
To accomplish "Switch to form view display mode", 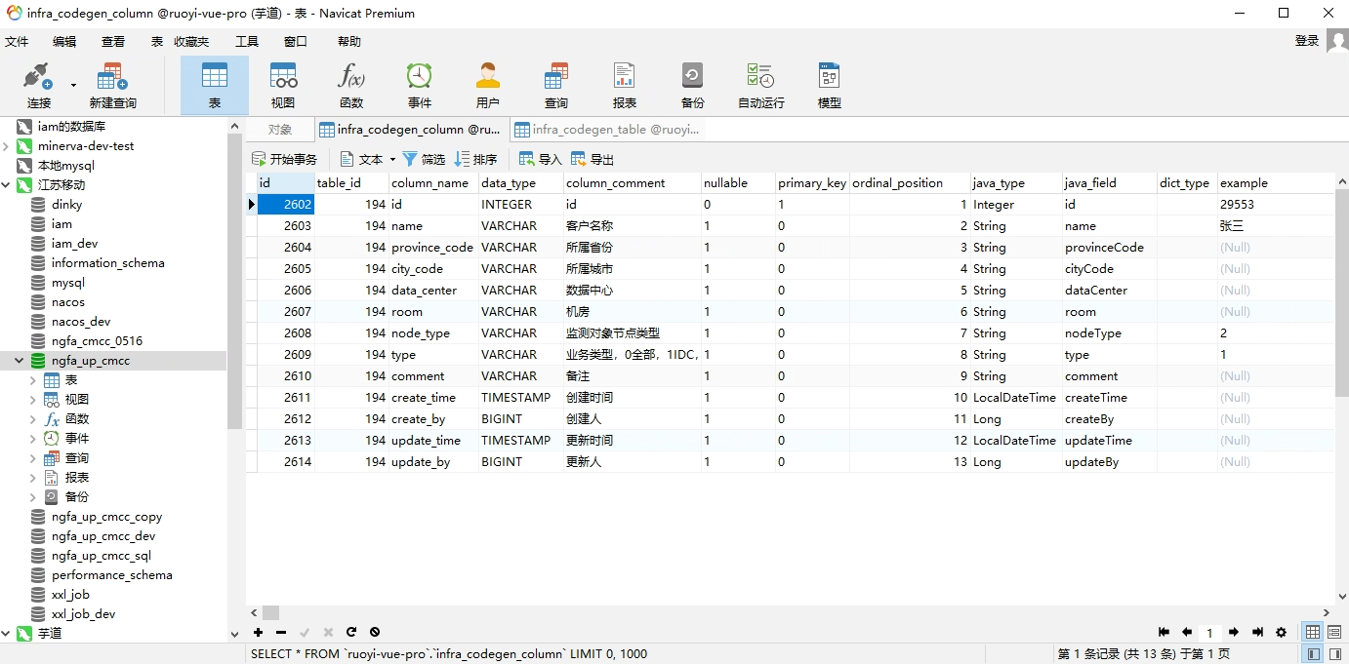I will coord(1334,632).
